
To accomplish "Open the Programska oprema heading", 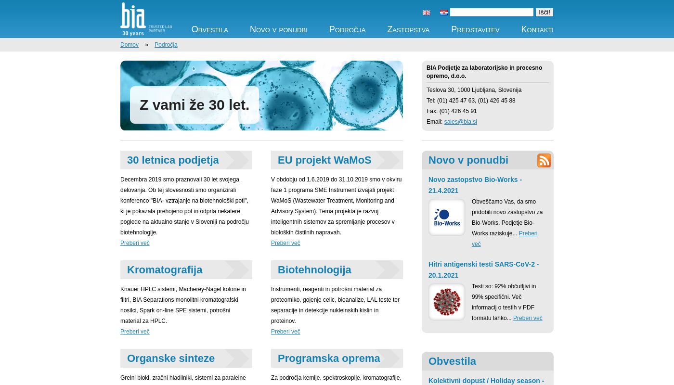I will 329,359.
